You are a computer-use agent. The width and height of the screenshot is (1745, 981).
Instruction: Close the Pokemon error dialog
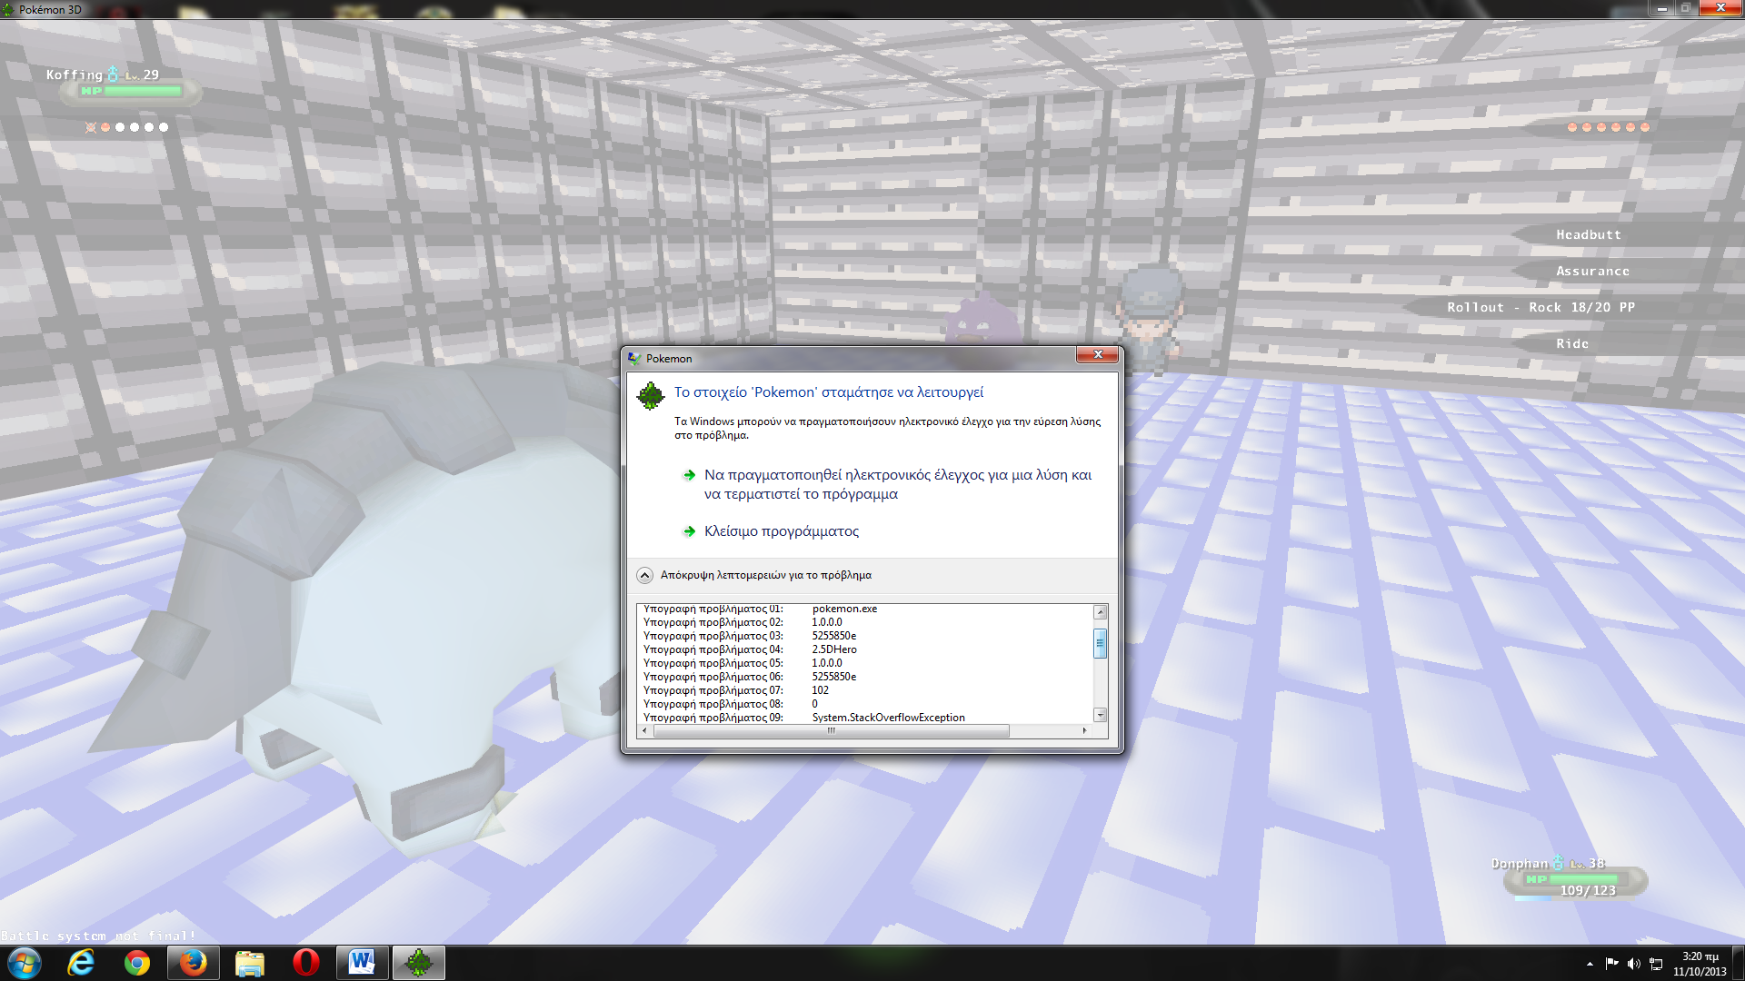pyautogui.click(x=1097, y=354)
